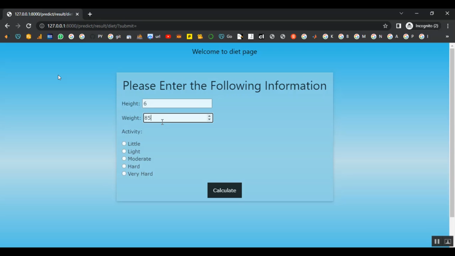Click the page vertical scrollbar thumb
Image resolution: width=455 pixels, height=256 pixels.
coord(452,133)
